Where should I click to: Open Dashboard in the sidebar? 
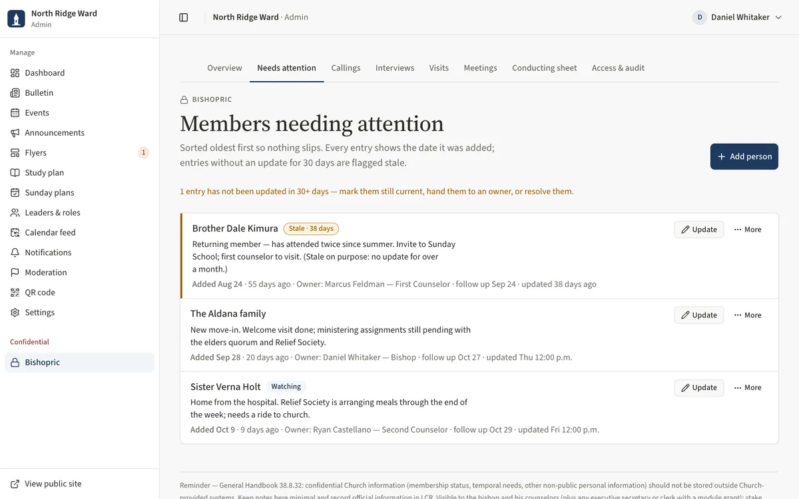[80, 73]
